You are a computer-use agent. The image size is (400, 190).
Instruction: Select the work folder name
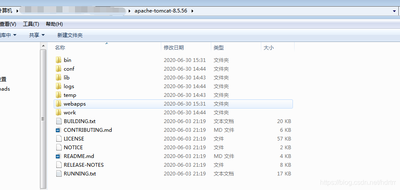tap(70, 112)
